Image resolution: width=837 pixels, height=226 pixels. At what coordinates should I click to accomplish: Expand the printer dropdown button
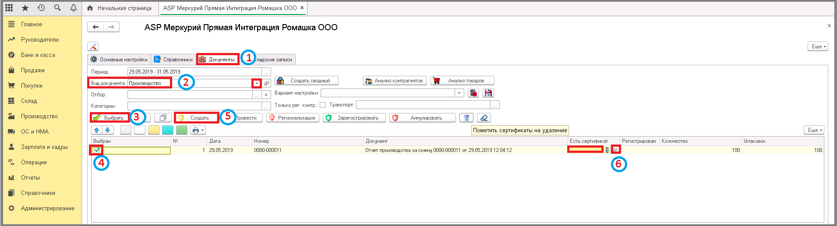pos(198,130)
